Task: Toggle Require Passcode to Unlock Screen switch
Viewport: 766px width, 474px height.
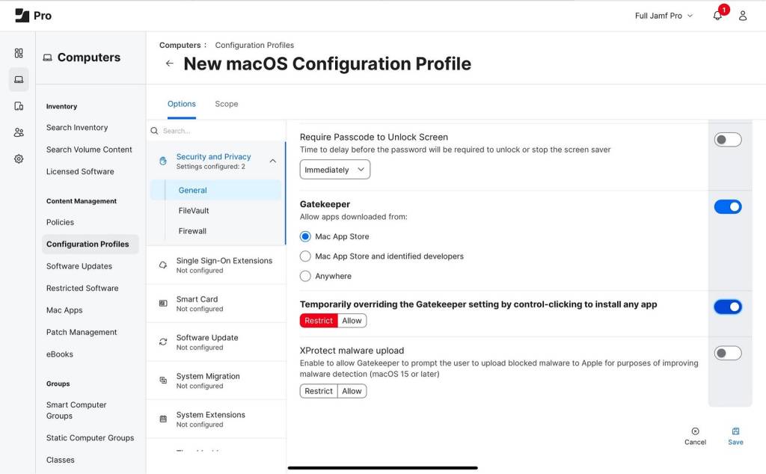Action: pos(727,140)
